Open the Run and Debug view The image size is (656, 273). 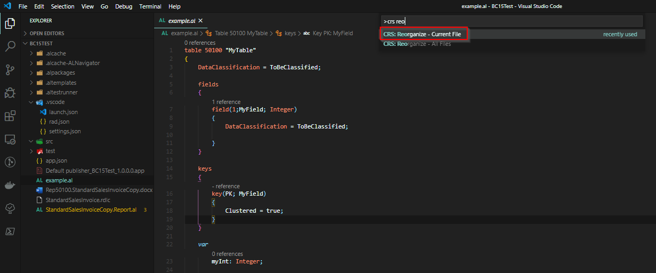(x=10, y=93)
